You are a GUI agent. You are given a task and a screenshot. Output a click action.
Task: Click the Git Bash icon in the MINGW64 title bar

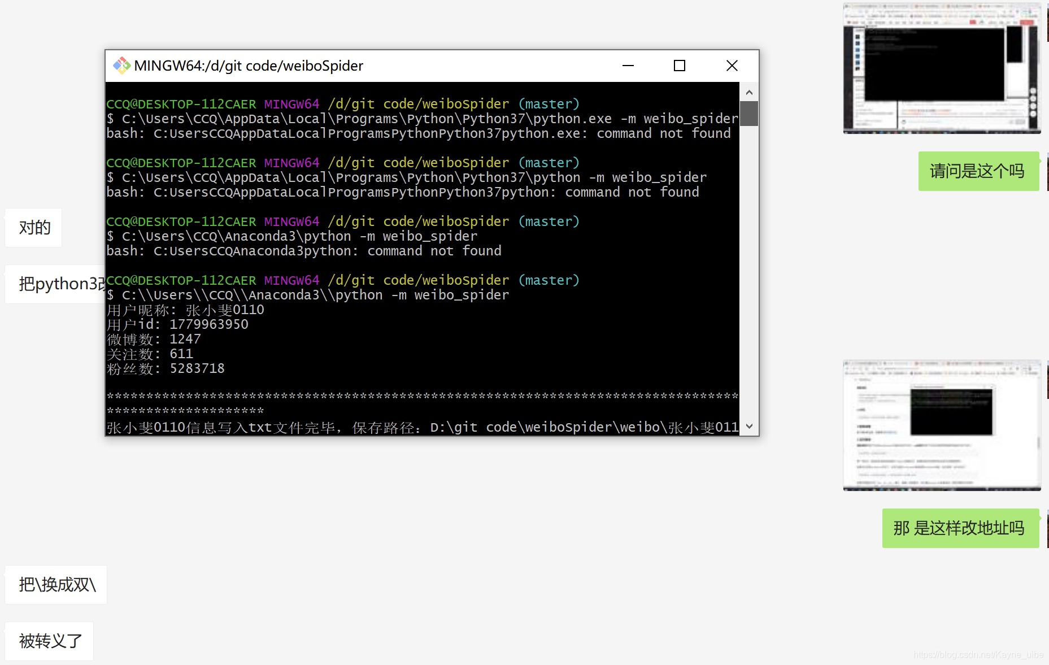121,66
